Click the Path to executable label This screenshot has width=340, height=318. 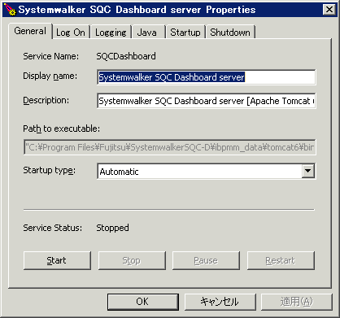click(x=61, y=129)
